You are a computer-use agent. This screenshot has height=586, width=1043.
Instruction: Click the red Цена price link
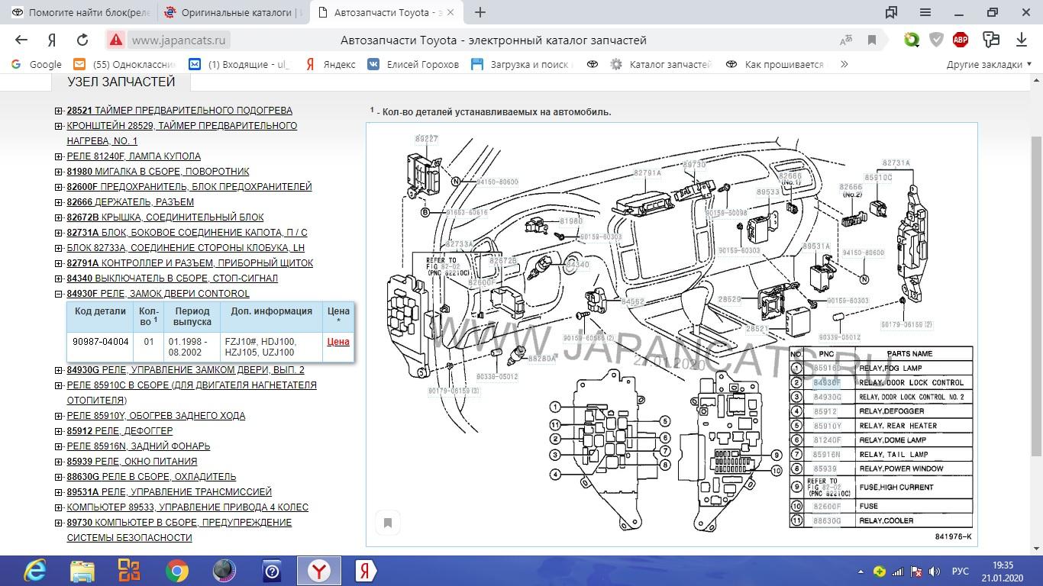338,342
